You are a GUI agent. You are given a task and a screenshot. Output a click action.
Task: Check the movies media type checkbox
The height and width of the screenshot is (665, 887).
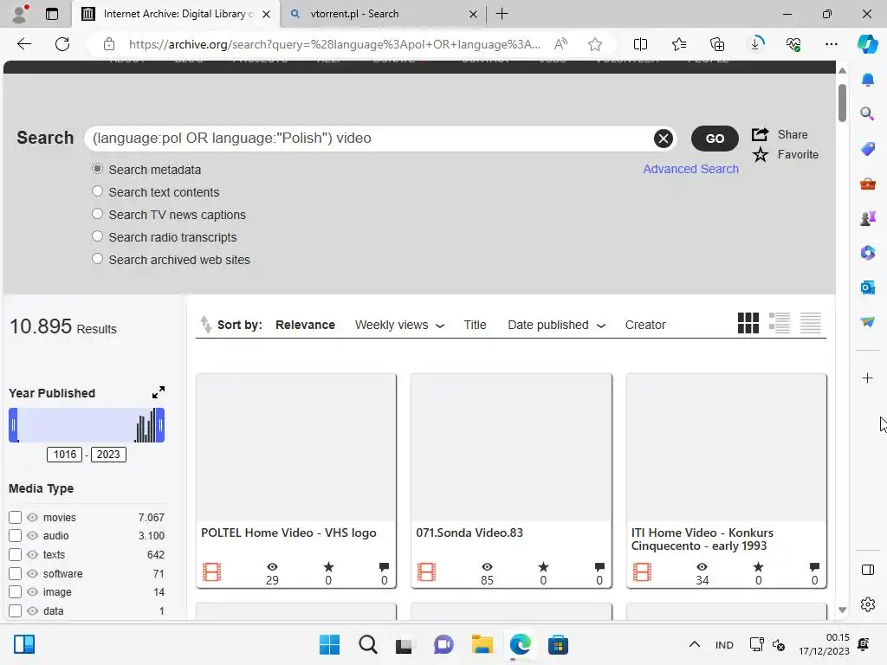click(x=16, y=518)
